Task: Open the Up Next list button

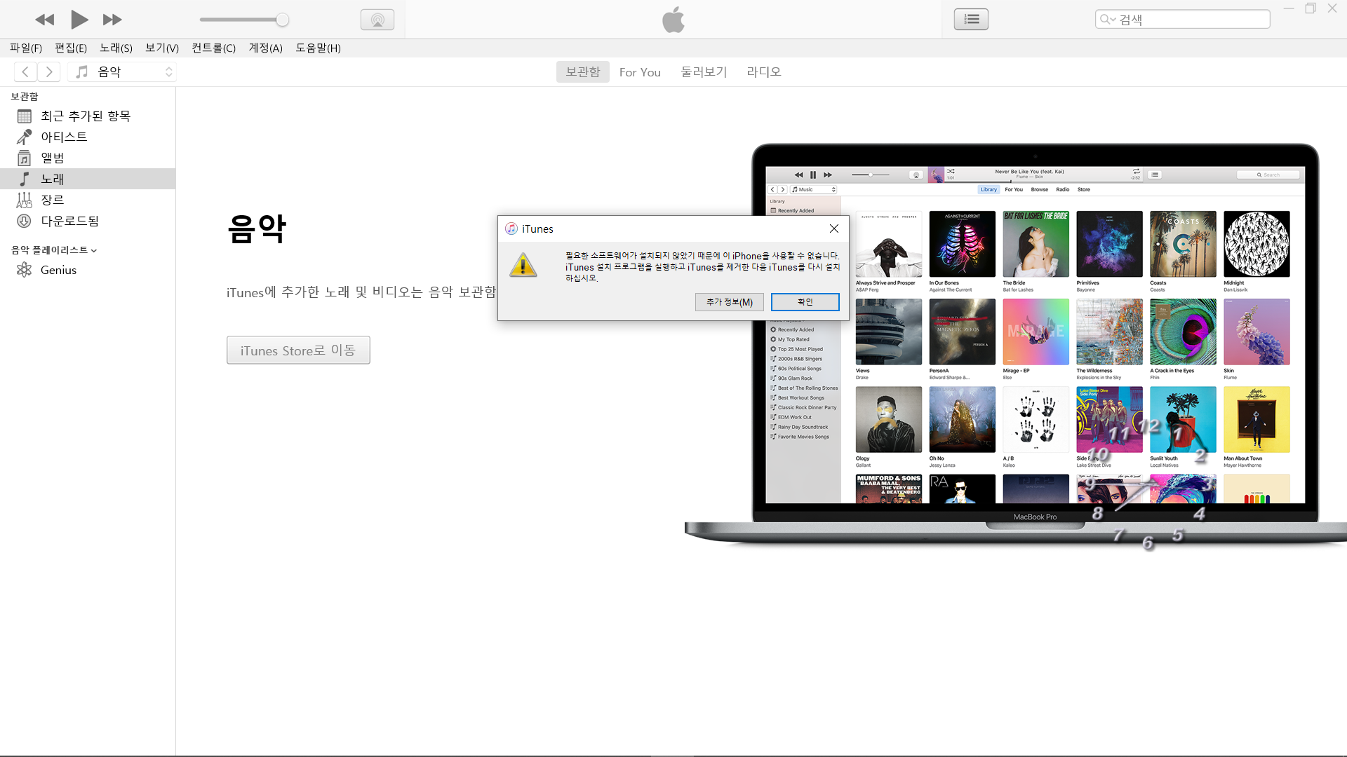Action: click(x=971, y=20)
